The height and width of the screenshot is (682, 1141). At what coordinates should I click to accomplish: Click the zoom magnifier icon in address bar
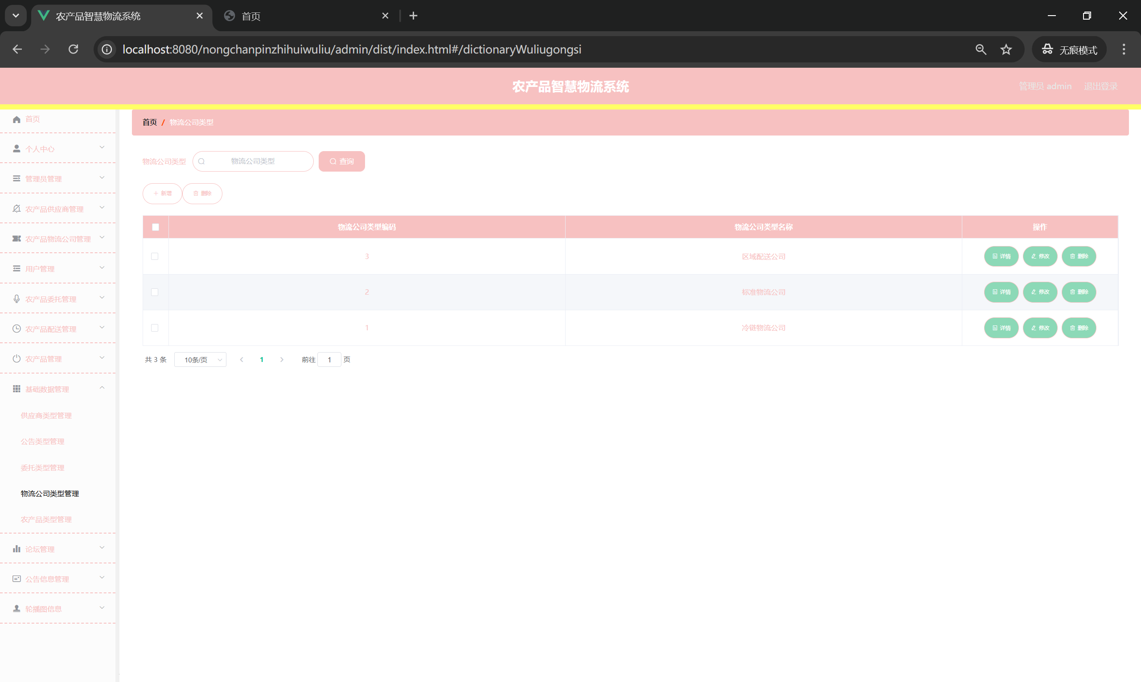pyautogui.click(x=981, y=49)
